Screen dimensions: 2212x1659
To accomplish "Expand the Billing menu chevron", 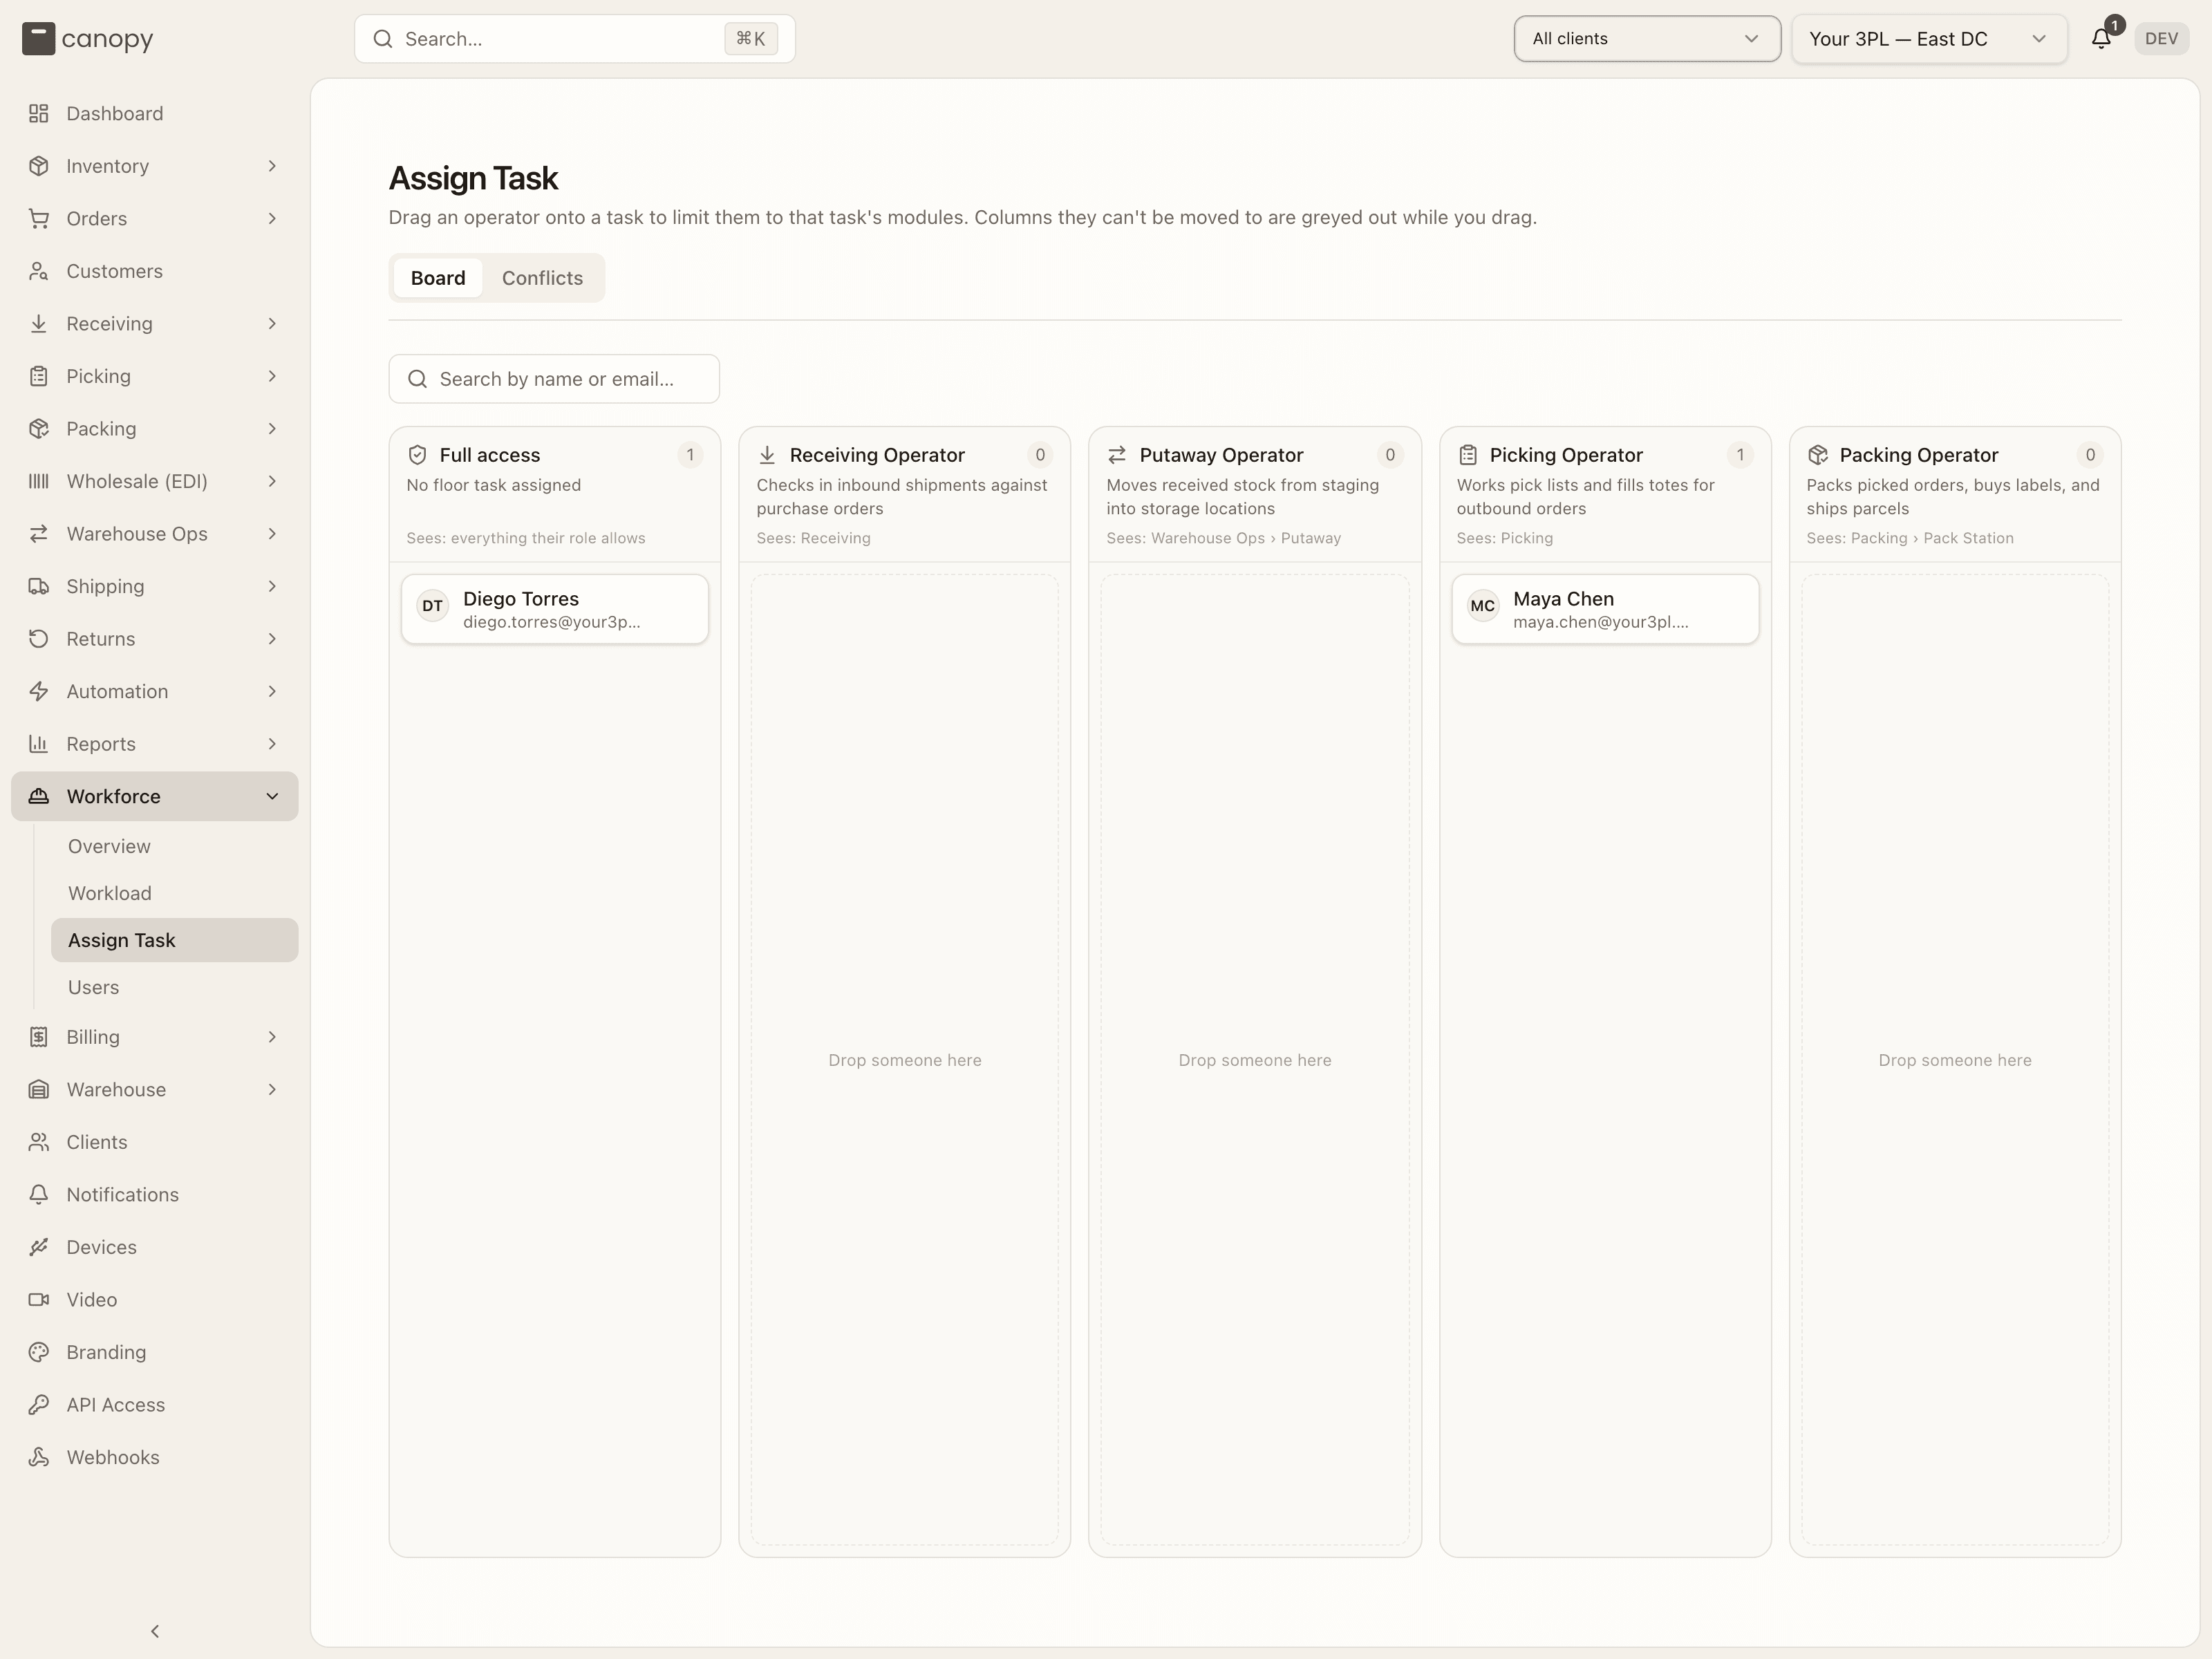I will tap(272, 1037).
